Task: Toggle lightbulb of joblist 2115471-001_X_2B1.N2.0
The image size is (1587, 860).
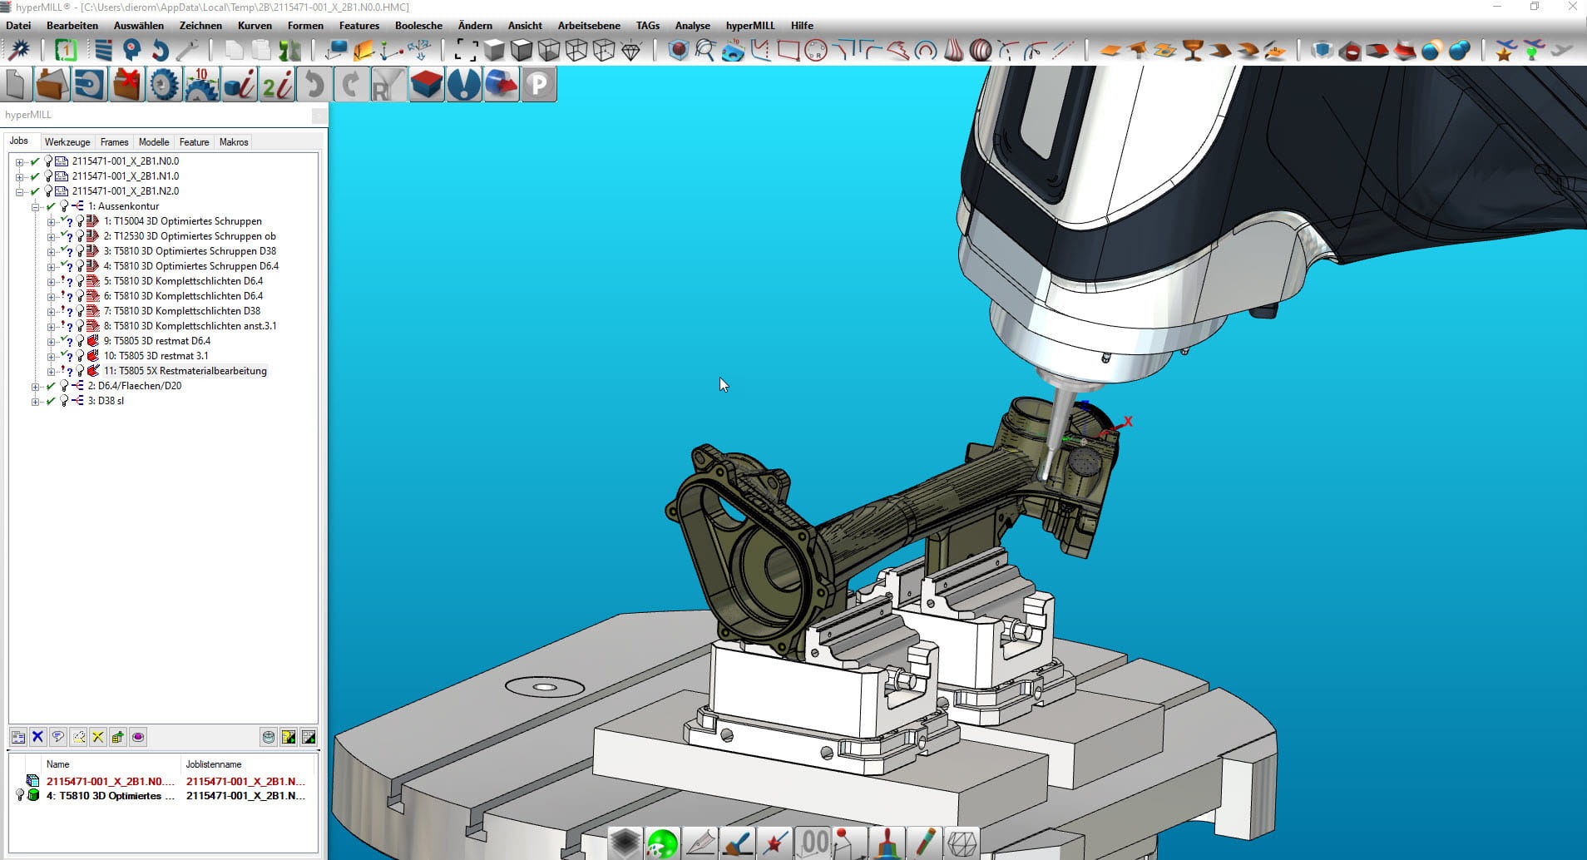Action: (48, 191)
